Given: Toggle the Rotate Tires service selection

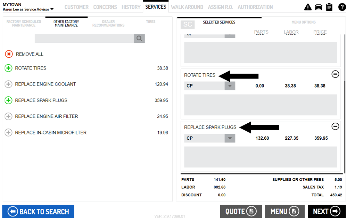Looking at the screenshot, I should click(8, 68).
